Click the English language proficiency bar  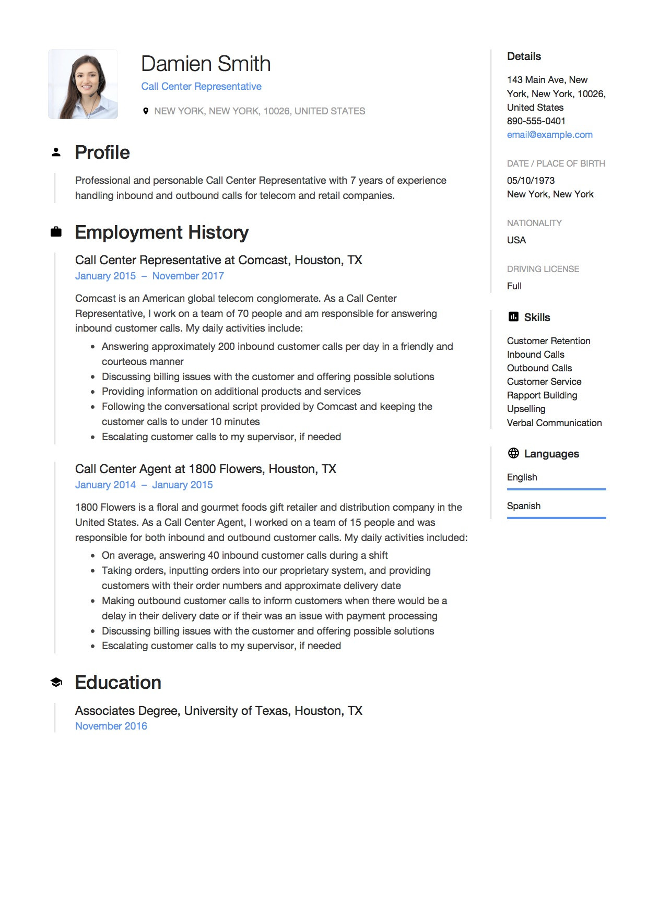pyautogui.click(x=556, y=489)
